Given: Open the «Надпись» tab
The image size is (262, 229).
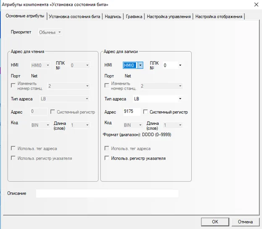Looking at the screenshot, I should (x=113, y=16).
